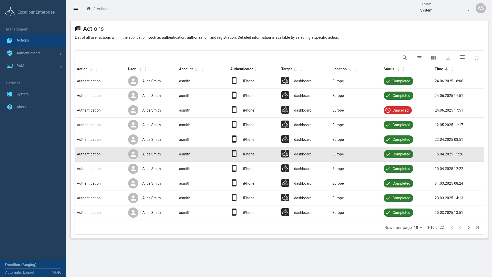The height and width of the screenshot is (277, 492).
Task: Open the About sidebar item
Action: point(21,107)
